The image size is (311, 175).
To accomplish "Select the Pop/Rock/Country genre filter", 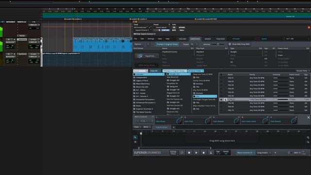I will point(170,52).
